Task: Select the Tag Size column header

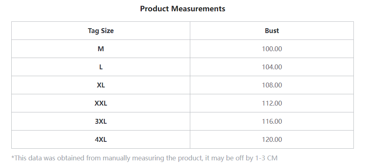Action: pyautogui.click(x=101, y=31)
